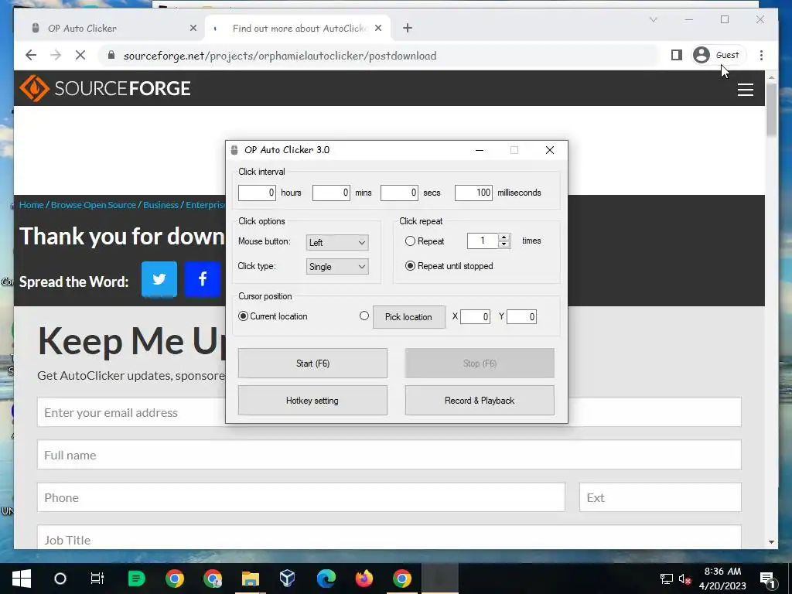Select the Pick location radio button
Viewport: 792px width, 594px height.
tap(364, 316)
